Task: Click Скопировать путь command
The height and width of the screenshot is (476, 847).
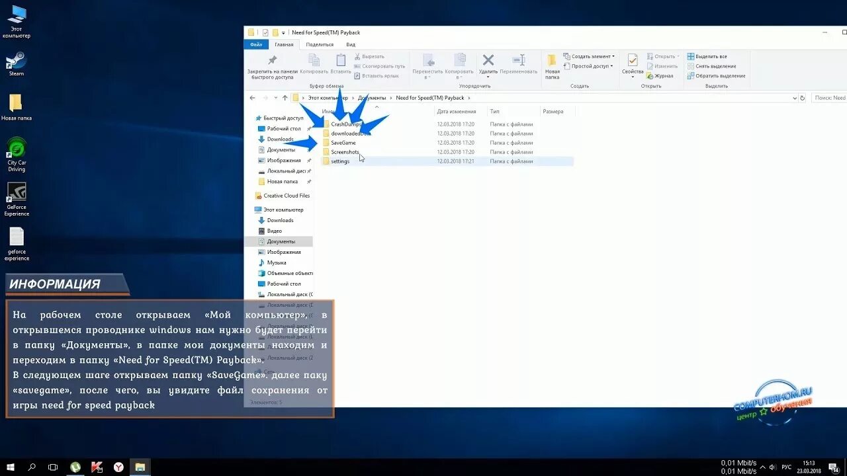Action: tap(379, 66)
